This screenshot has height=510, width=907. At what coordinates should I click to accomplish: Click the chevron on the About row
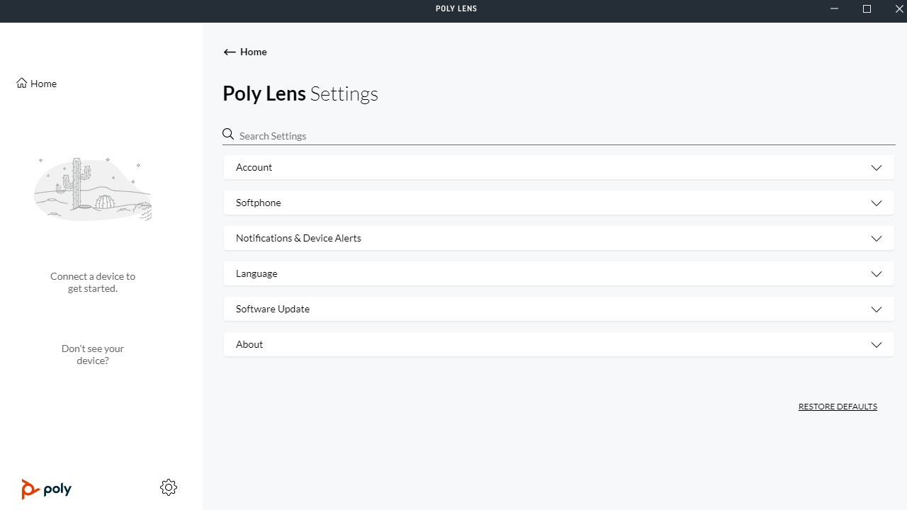877,344
